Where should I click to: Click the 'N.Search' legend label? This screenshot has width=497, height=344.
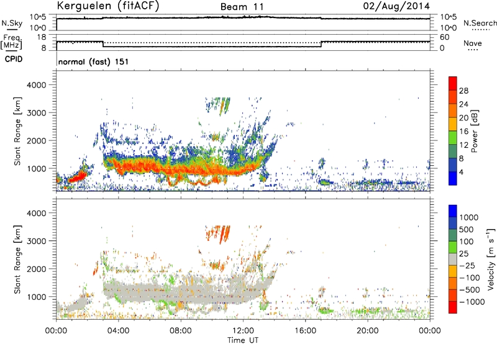(x=480, y=23)
